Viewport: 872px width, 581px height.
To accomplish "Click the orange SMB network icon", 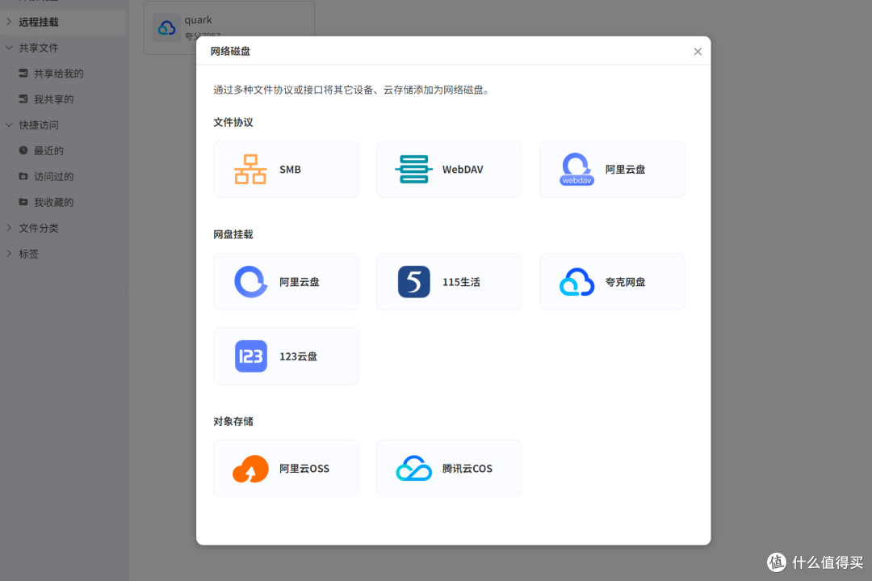I will pos(250,169).
